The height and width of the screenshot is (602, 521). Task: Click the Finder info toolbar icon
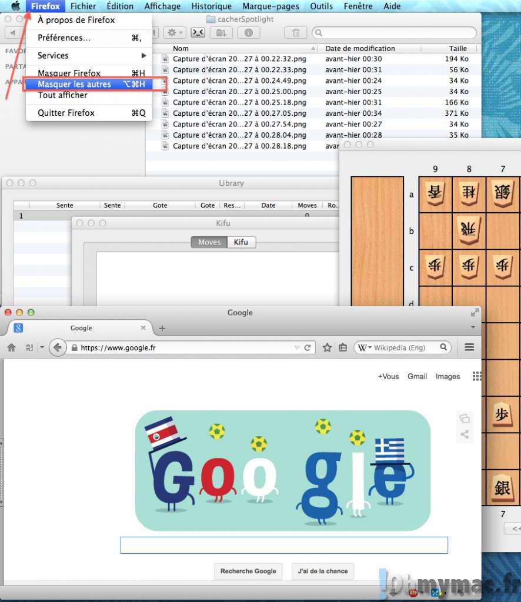[x=248, y=33]
